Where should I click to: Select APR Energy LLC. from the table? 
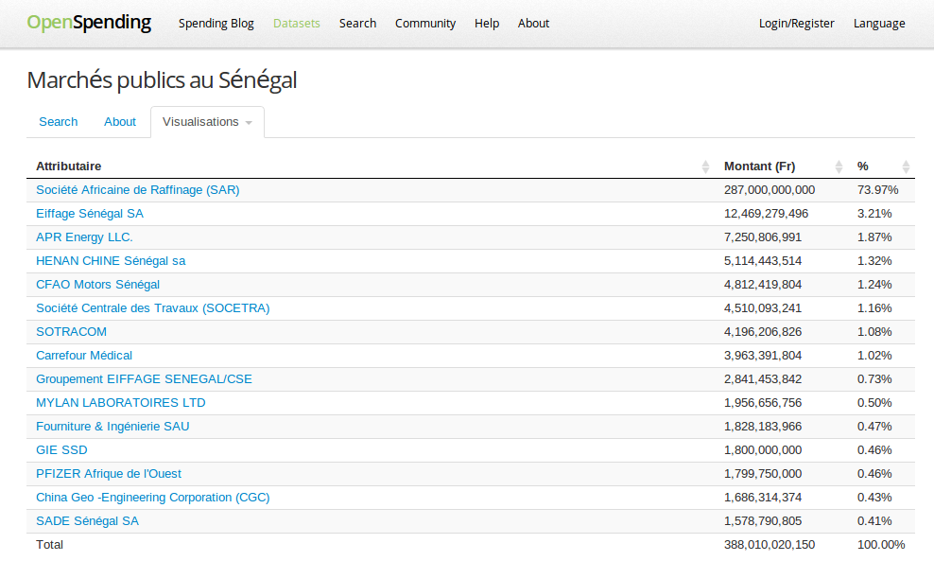tap(86, 237)
